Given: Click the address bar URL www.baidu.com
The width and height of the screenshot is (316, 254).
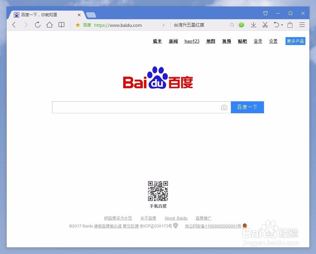Looking at the screenshot, I should [x=118, y=25].
